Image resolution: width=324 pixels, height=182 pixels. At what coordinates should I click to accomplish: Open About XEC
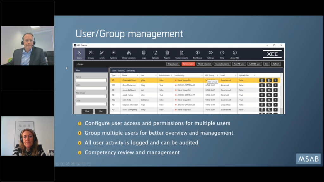(x=235, y=54)
